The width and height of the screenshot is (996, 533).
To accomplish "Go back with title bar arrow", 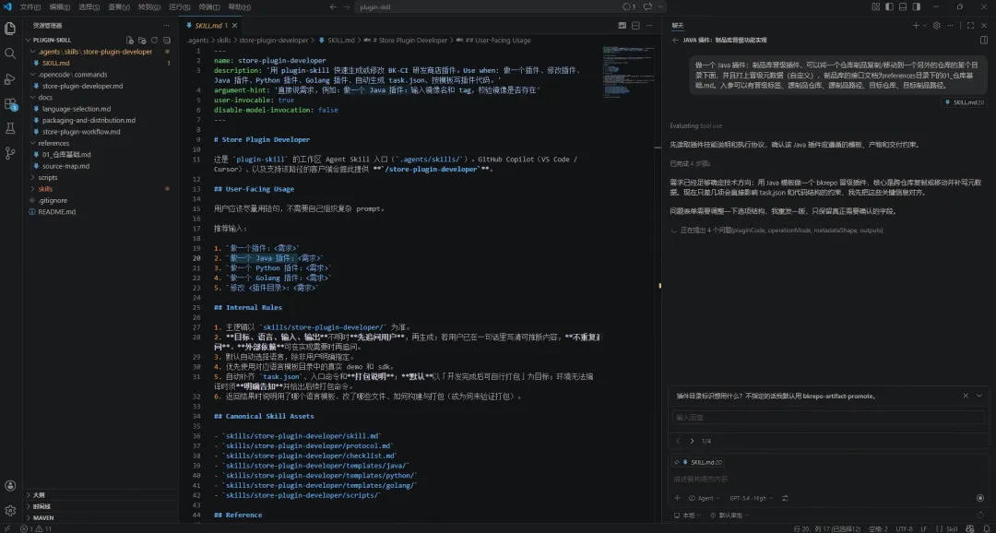I will pyautogui.click(x=333, y=7).
